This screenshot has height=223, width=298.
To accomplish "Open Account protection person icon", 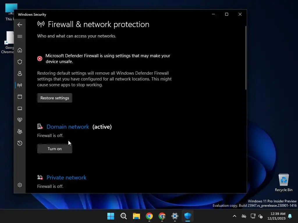I will click(20, 73).
